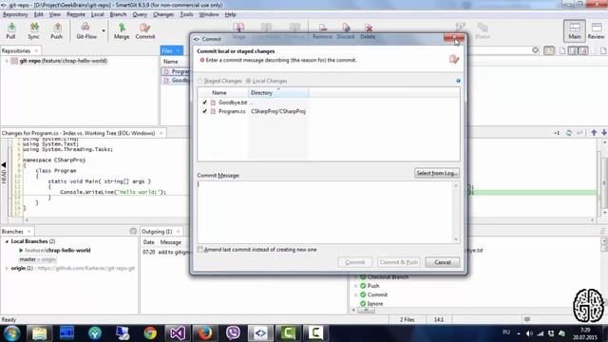Select the Outgoing (1) tab
This screenshot has width=608, height=342.
157,232
